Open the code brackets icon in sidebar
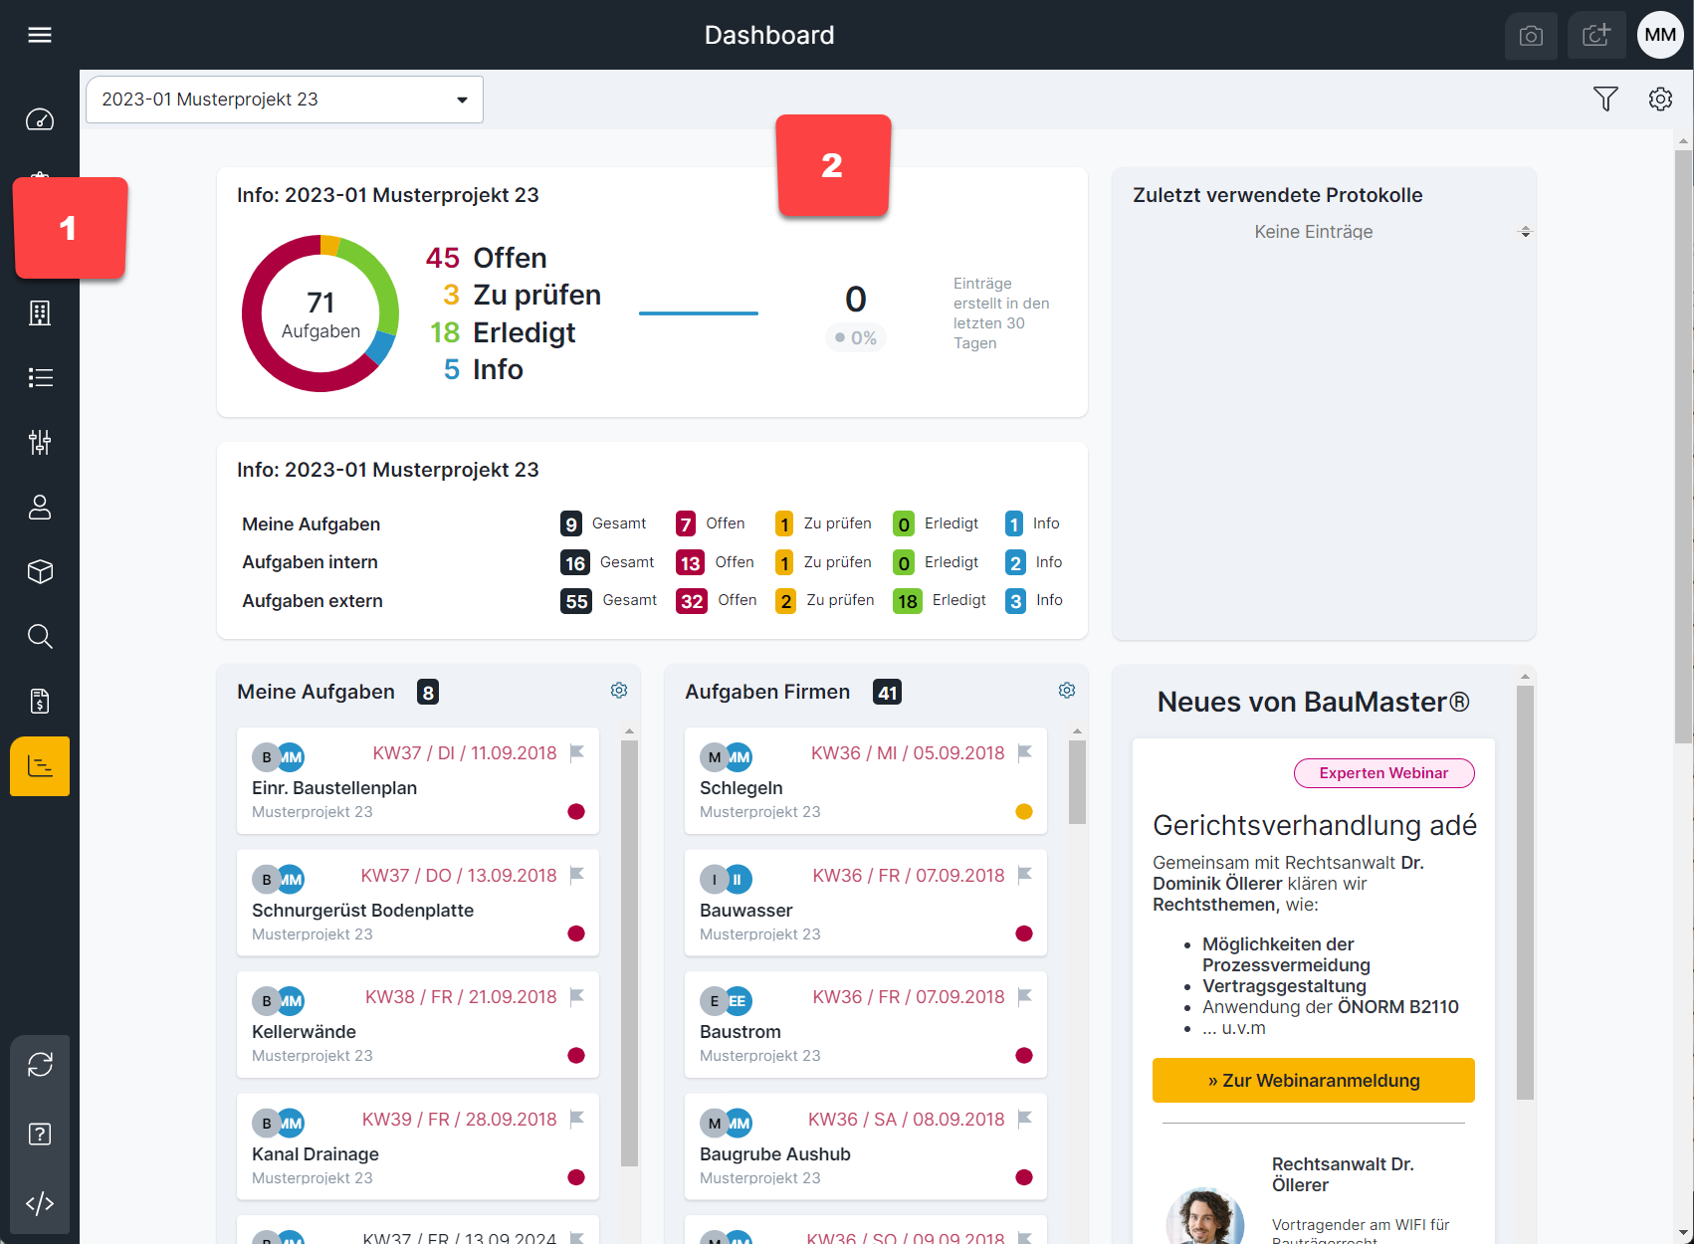The image size is (1694, 1244). (40, 1203)
